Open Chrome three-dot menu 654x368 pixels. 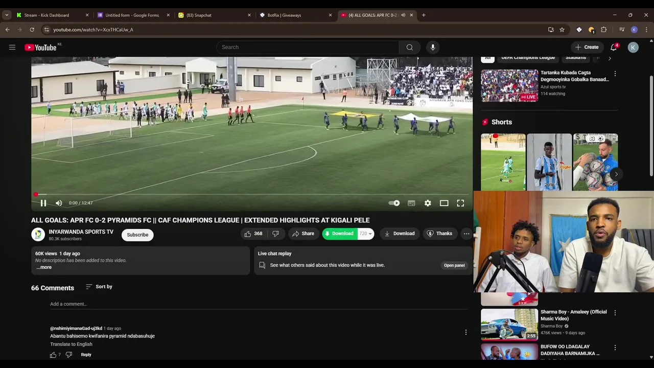646,30
